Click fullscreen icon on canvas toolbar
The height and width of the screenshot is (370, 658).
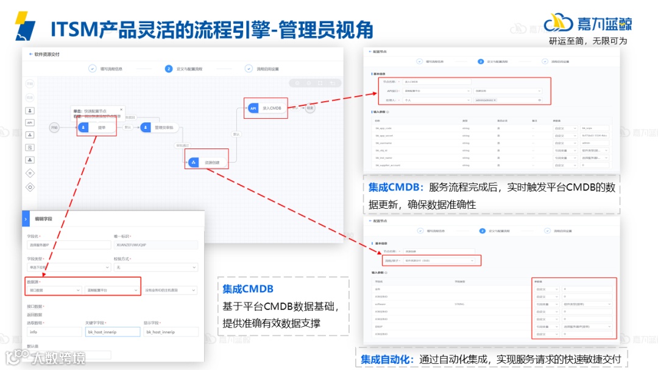pos(320,83)
